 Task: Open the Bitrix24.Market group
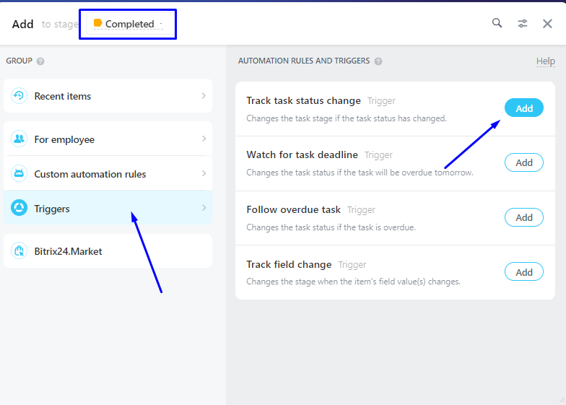108,251
